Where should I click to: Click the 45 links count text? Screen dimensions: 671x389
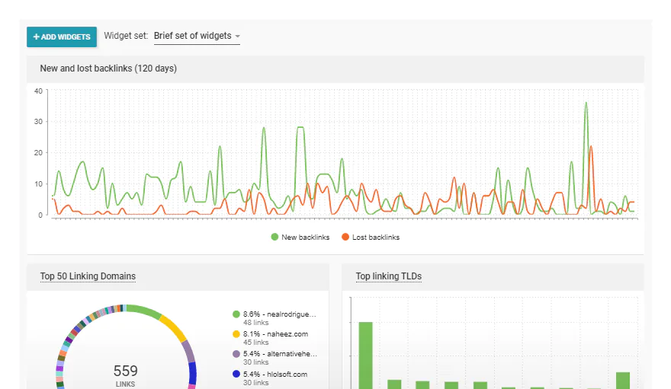click(x=256, y=343)
